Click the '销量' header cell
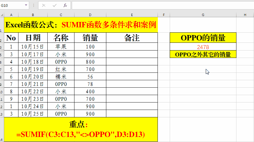 pyautogui.click(x=90, y=38)
